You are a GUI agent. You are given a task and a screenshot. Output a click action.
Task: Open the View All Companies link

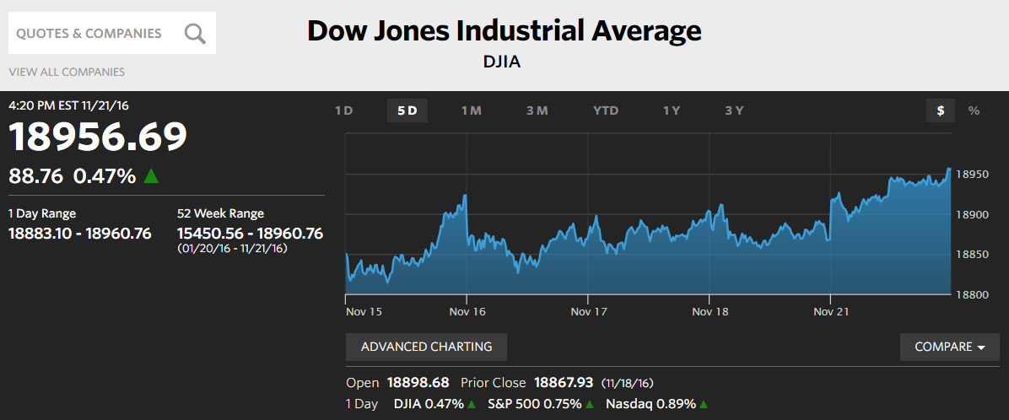click(67, 72)
